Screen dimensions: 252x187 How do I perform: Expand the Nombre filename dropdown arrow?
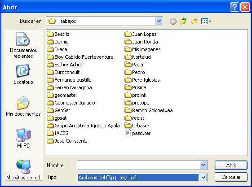(203, 165)
